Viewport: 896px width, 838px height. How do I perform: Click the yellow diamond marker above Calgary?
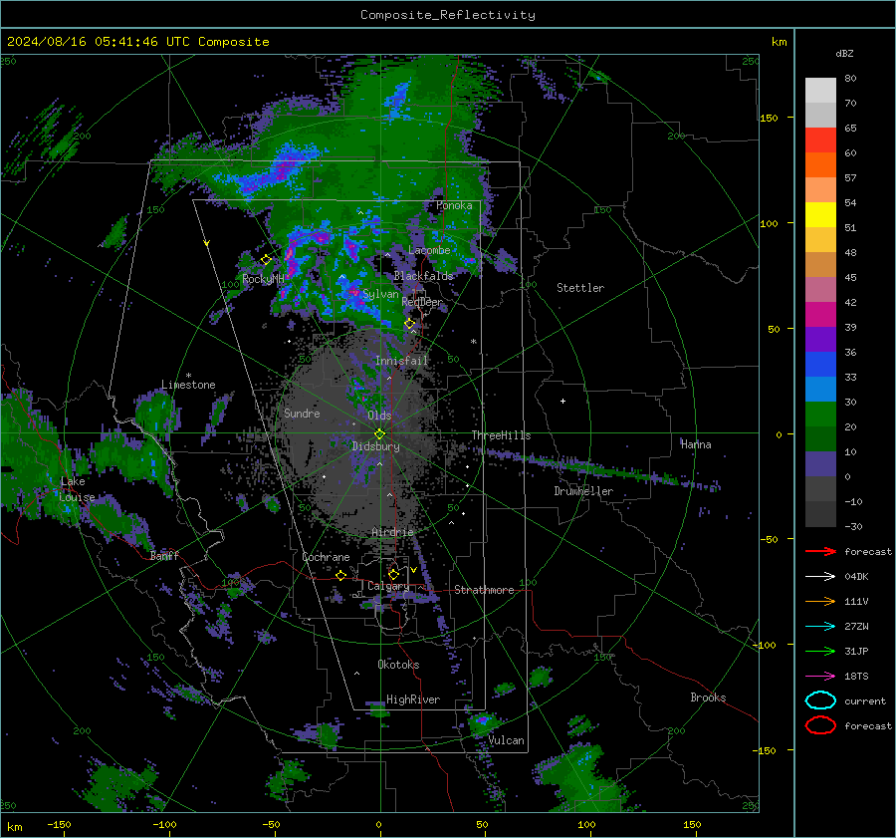point(393,574)
